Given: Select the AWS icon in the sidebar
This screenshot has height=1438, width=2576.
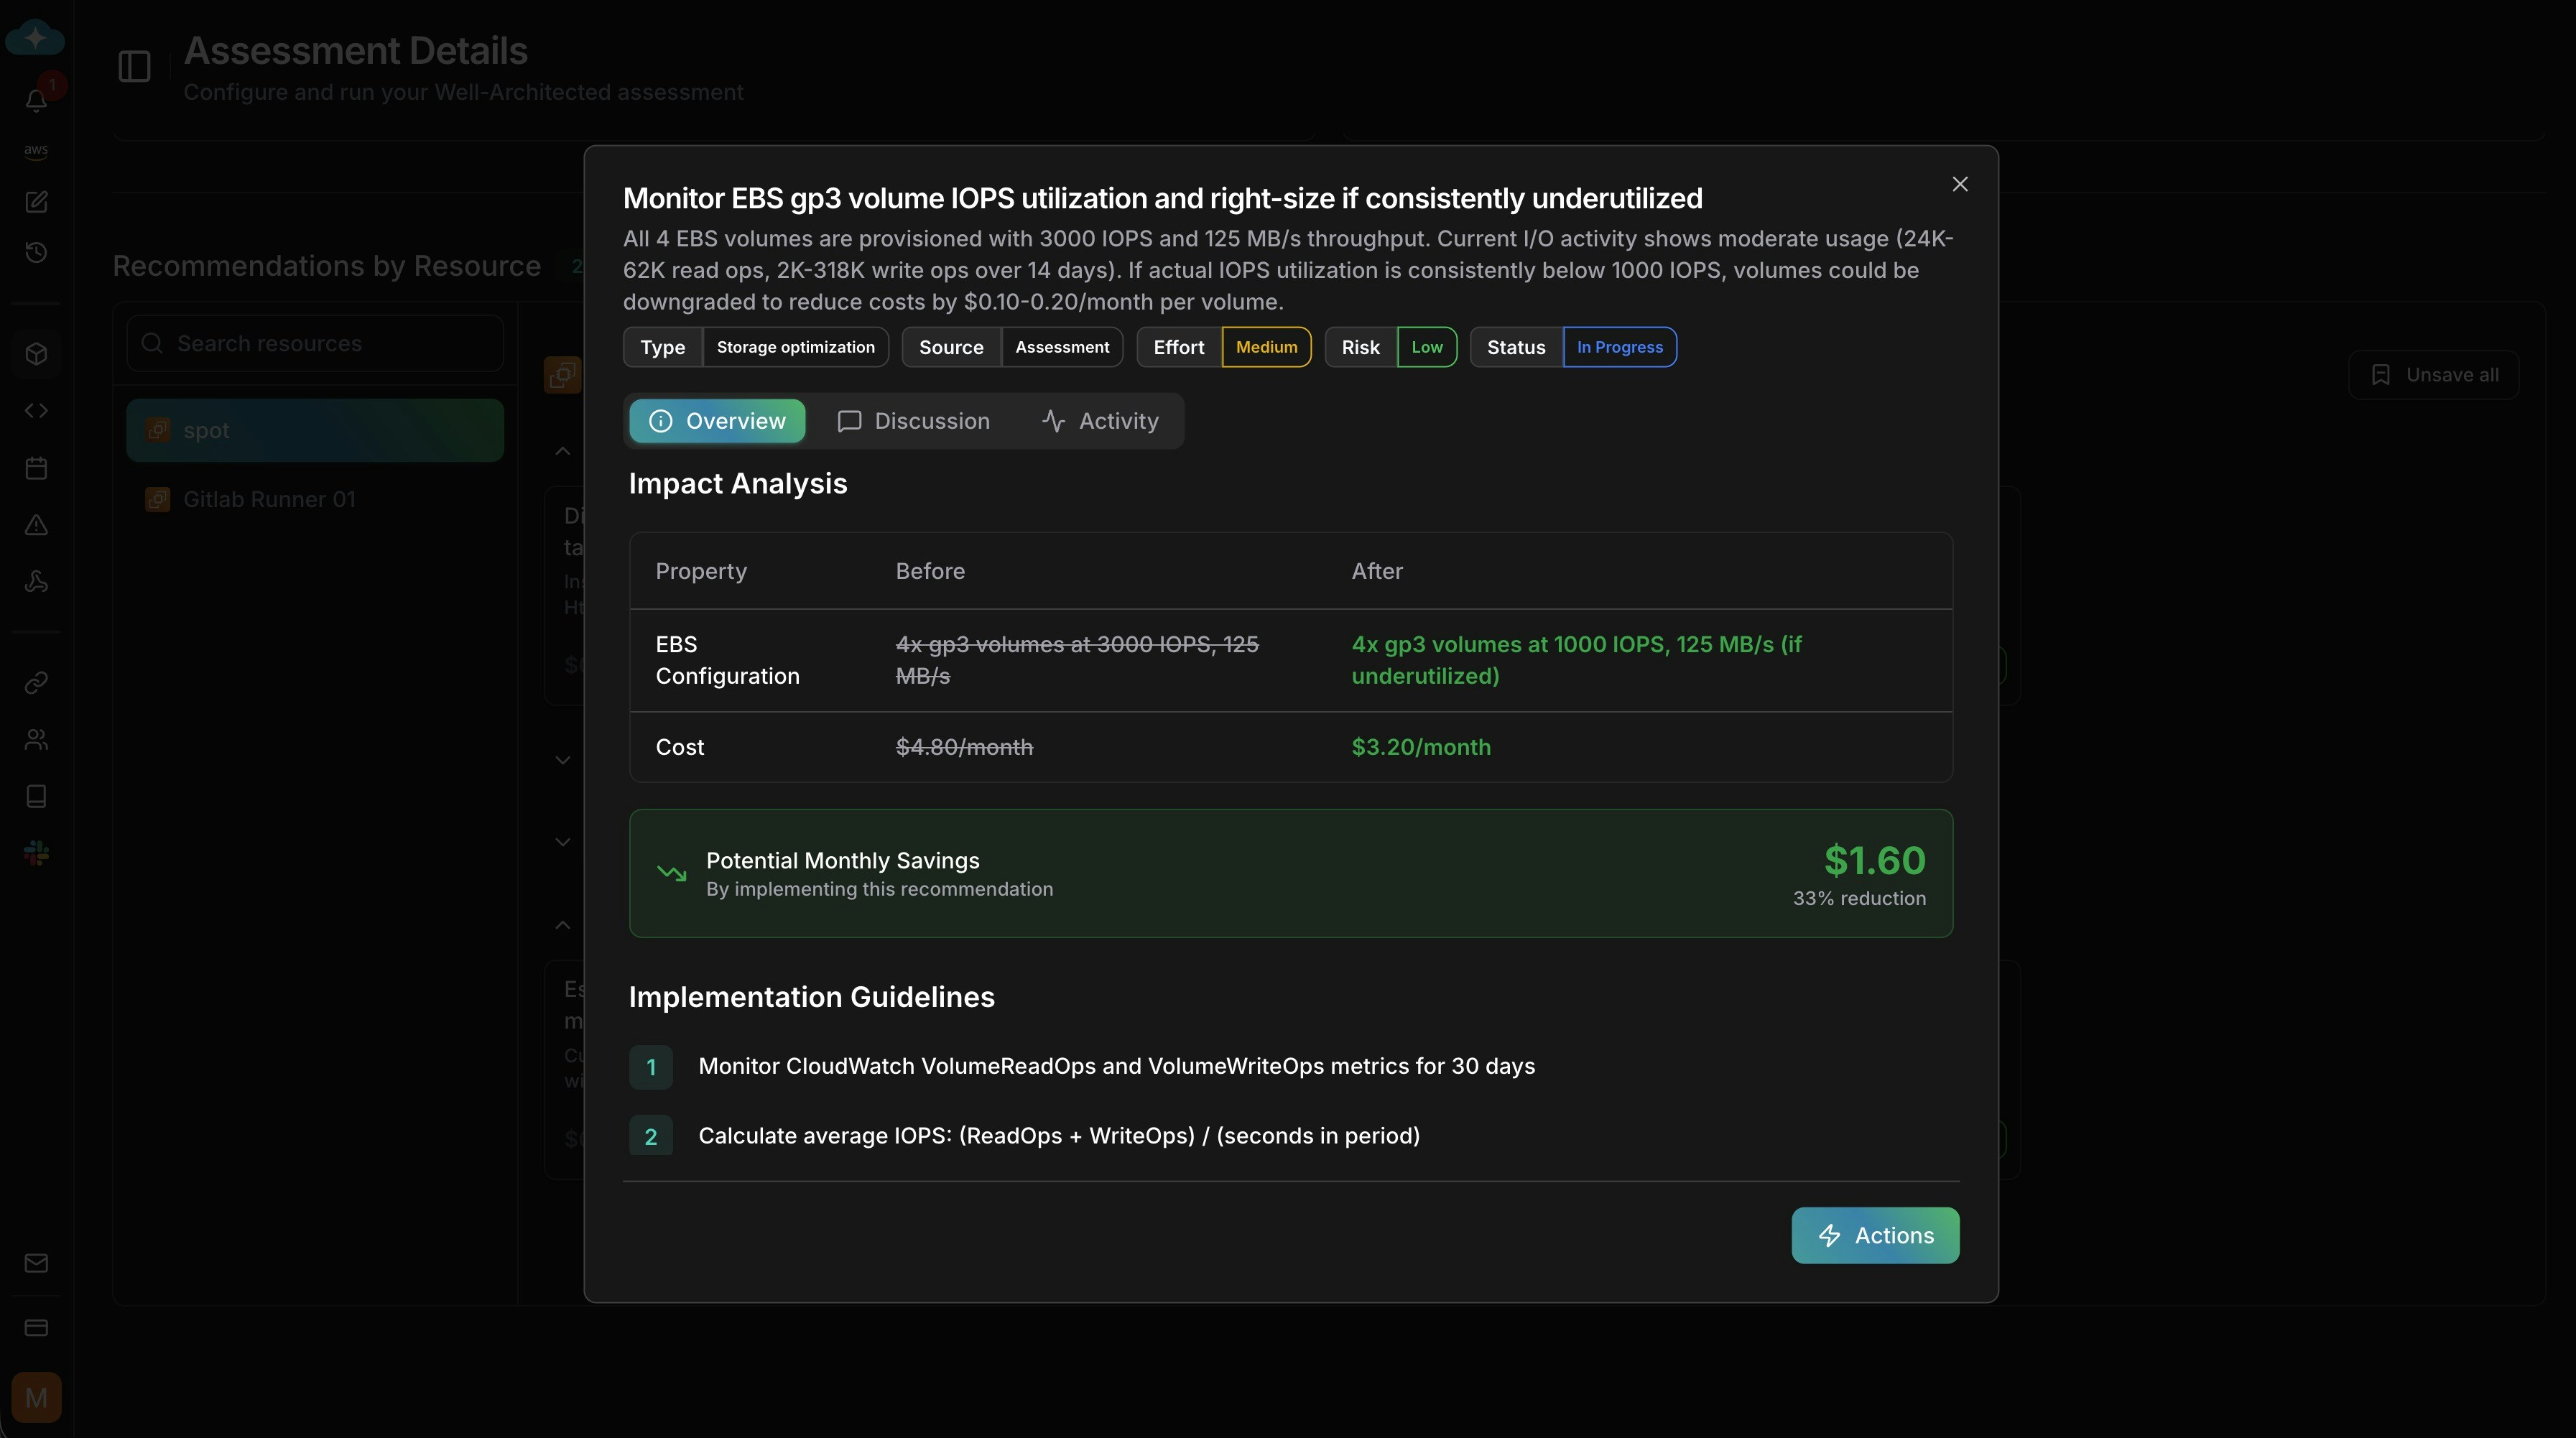Looking at the screenshot, I should (36, 150).
